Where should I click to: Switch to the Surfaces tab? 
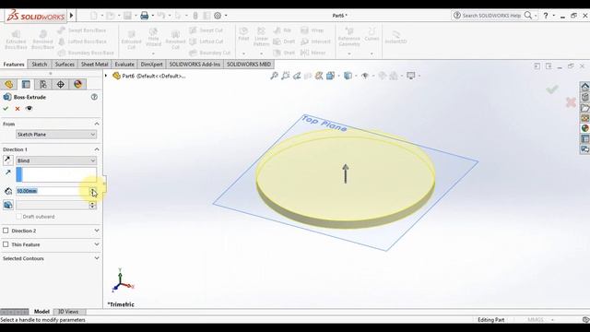click(65, 65)
